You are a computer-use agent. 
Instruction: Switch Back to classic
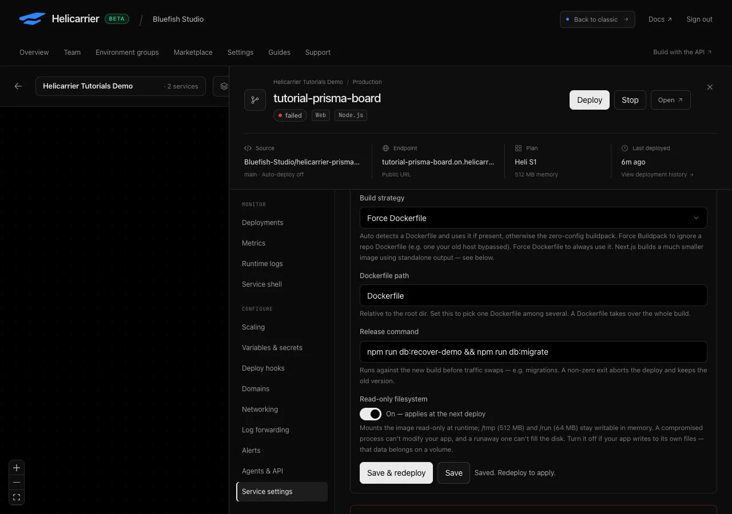tap(598, 19)
